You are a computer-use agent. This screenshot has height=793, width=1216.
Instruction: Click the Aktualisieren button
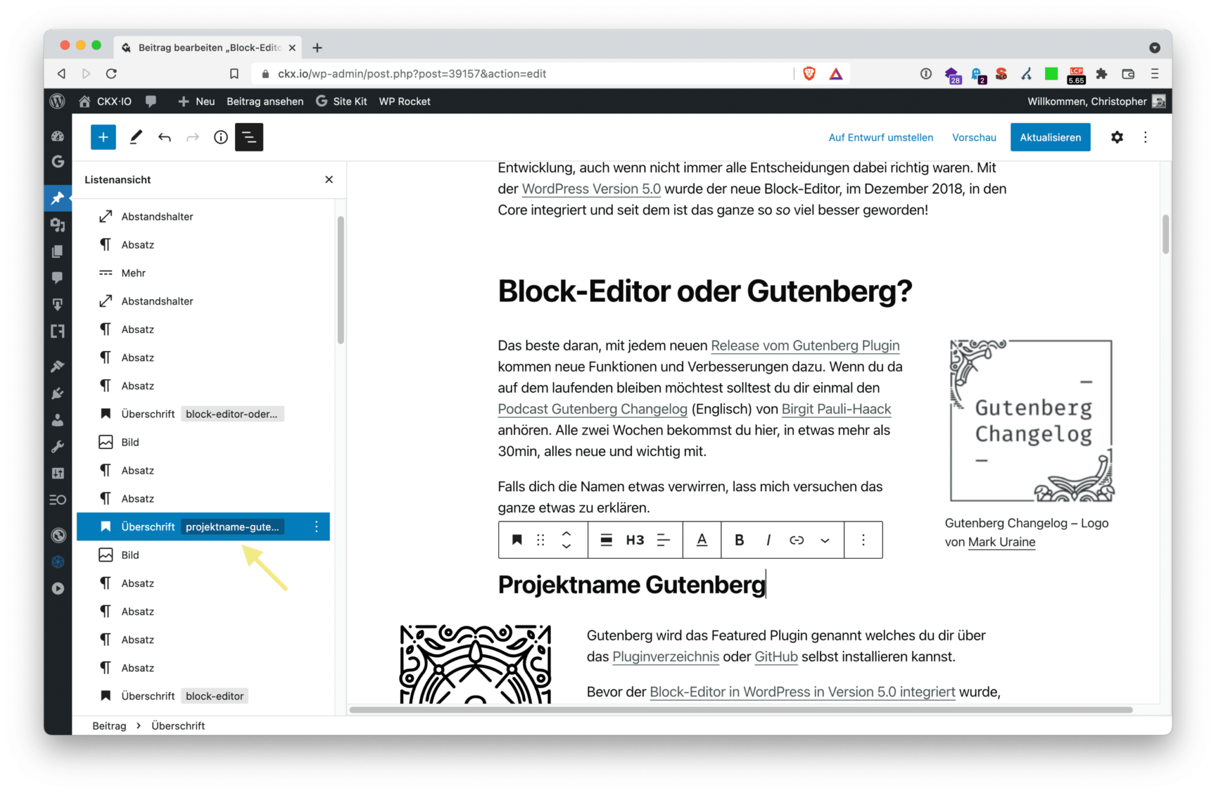(x=1050, y=137)
